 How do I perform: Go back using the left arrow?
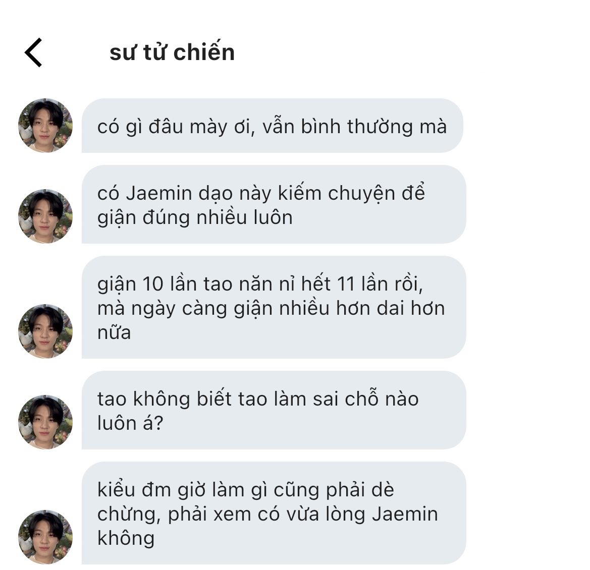(x=33, y=52)
